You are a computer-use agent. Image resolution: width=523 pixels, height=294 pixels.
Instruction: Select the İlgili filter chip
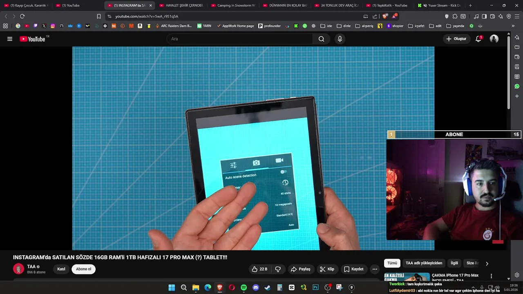click(x=454, y=263)
